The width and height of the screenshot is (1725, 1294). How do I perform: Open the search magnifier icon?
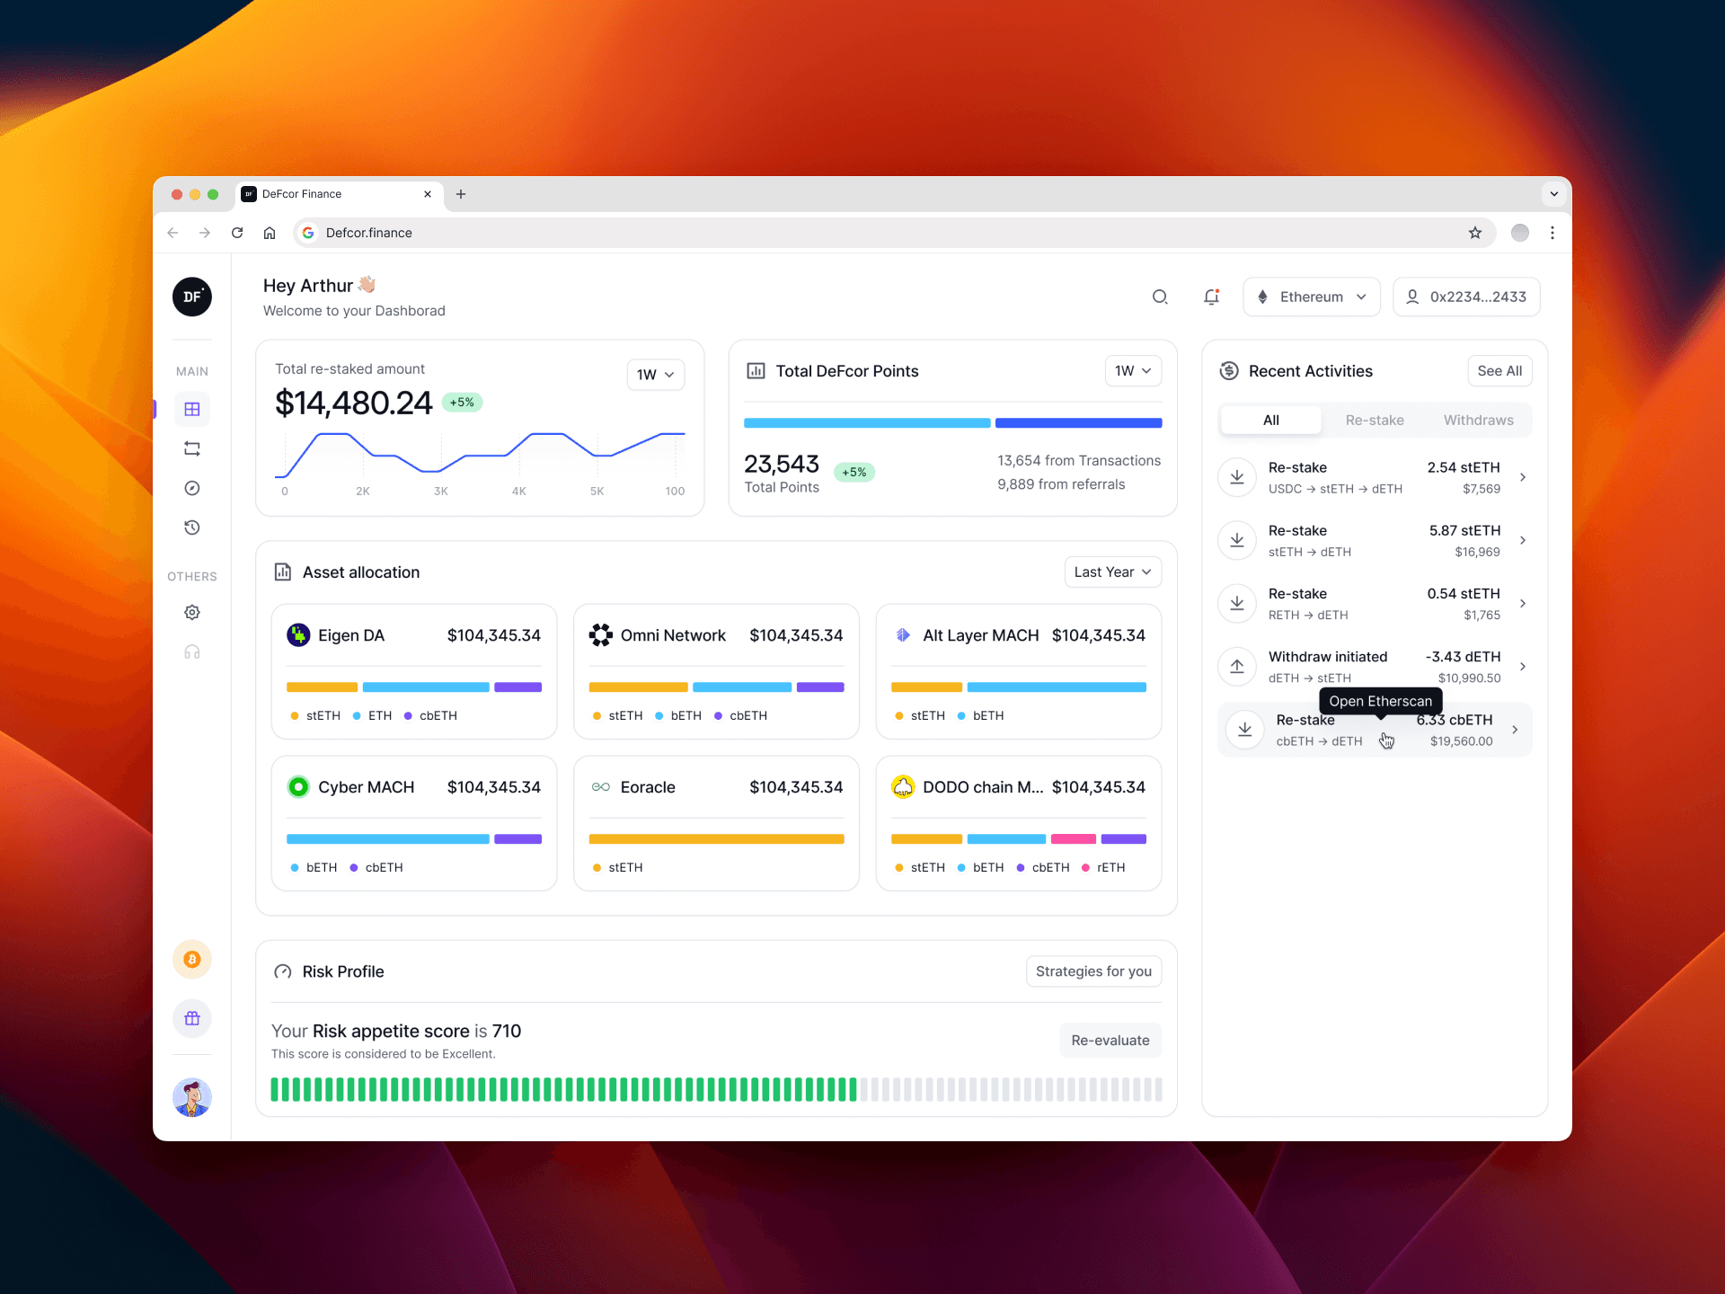[x=1160, y=297]
